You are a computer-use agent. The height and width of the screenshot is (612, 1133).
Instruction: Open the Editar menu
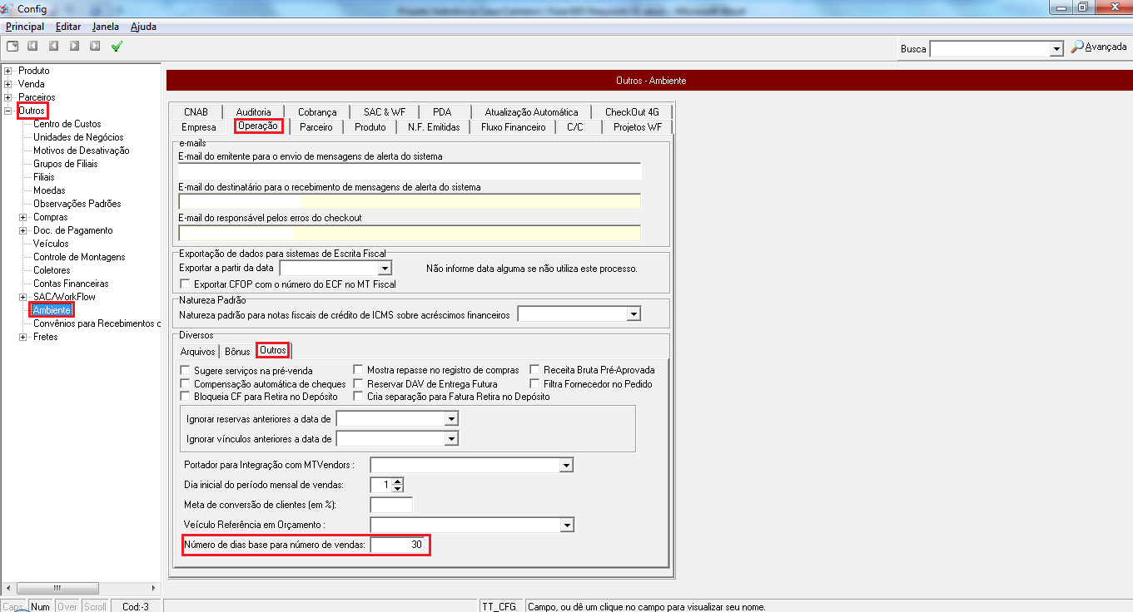click(68, 27)
